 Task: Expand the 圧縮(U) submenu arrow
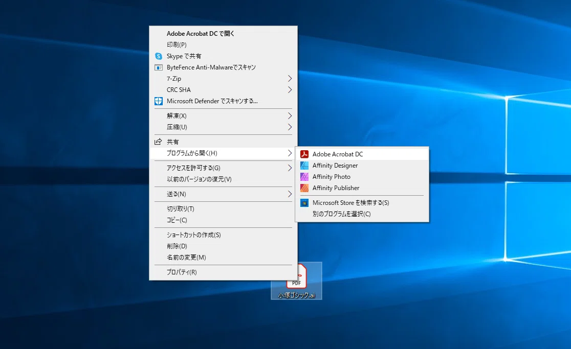(290, 127)
